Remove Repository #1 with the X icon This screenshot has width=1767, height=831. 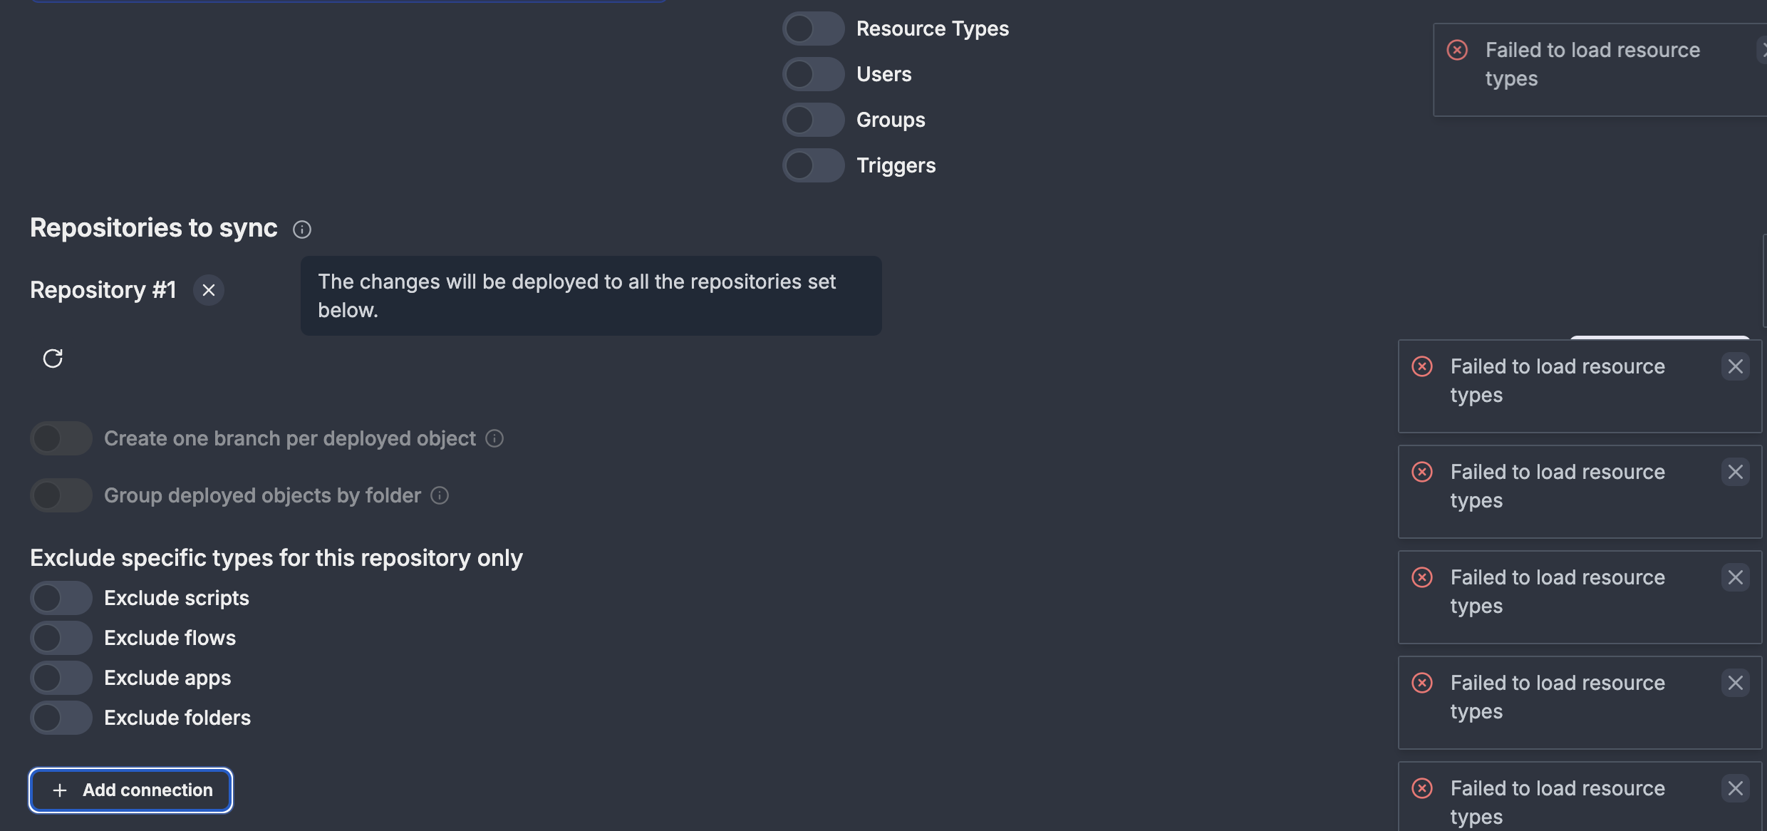click(x=209, y=290)
